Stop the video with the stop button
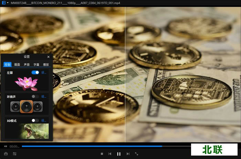 pos(102,154)
